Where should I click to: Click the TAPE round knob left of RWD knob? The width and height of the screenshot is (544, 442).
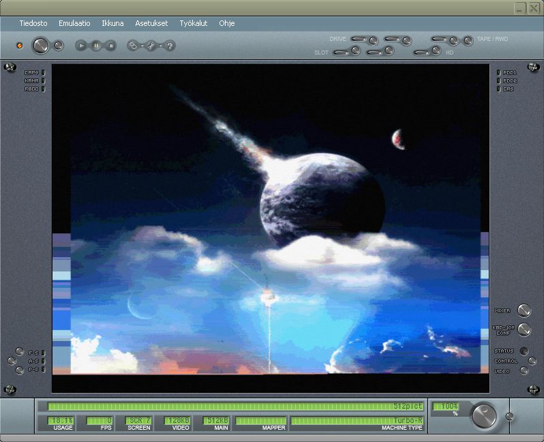click(453, 41)
